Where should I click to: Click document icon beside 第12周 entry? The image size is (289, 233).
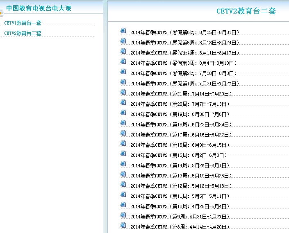(x=123, y=185)
